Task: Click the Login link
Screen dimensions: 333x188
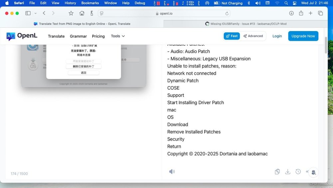Action: 277,36
